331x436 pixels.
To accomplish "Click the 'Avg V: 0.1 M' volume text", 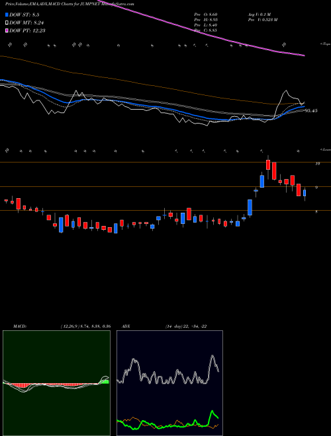I will click(x=260, y=14).
